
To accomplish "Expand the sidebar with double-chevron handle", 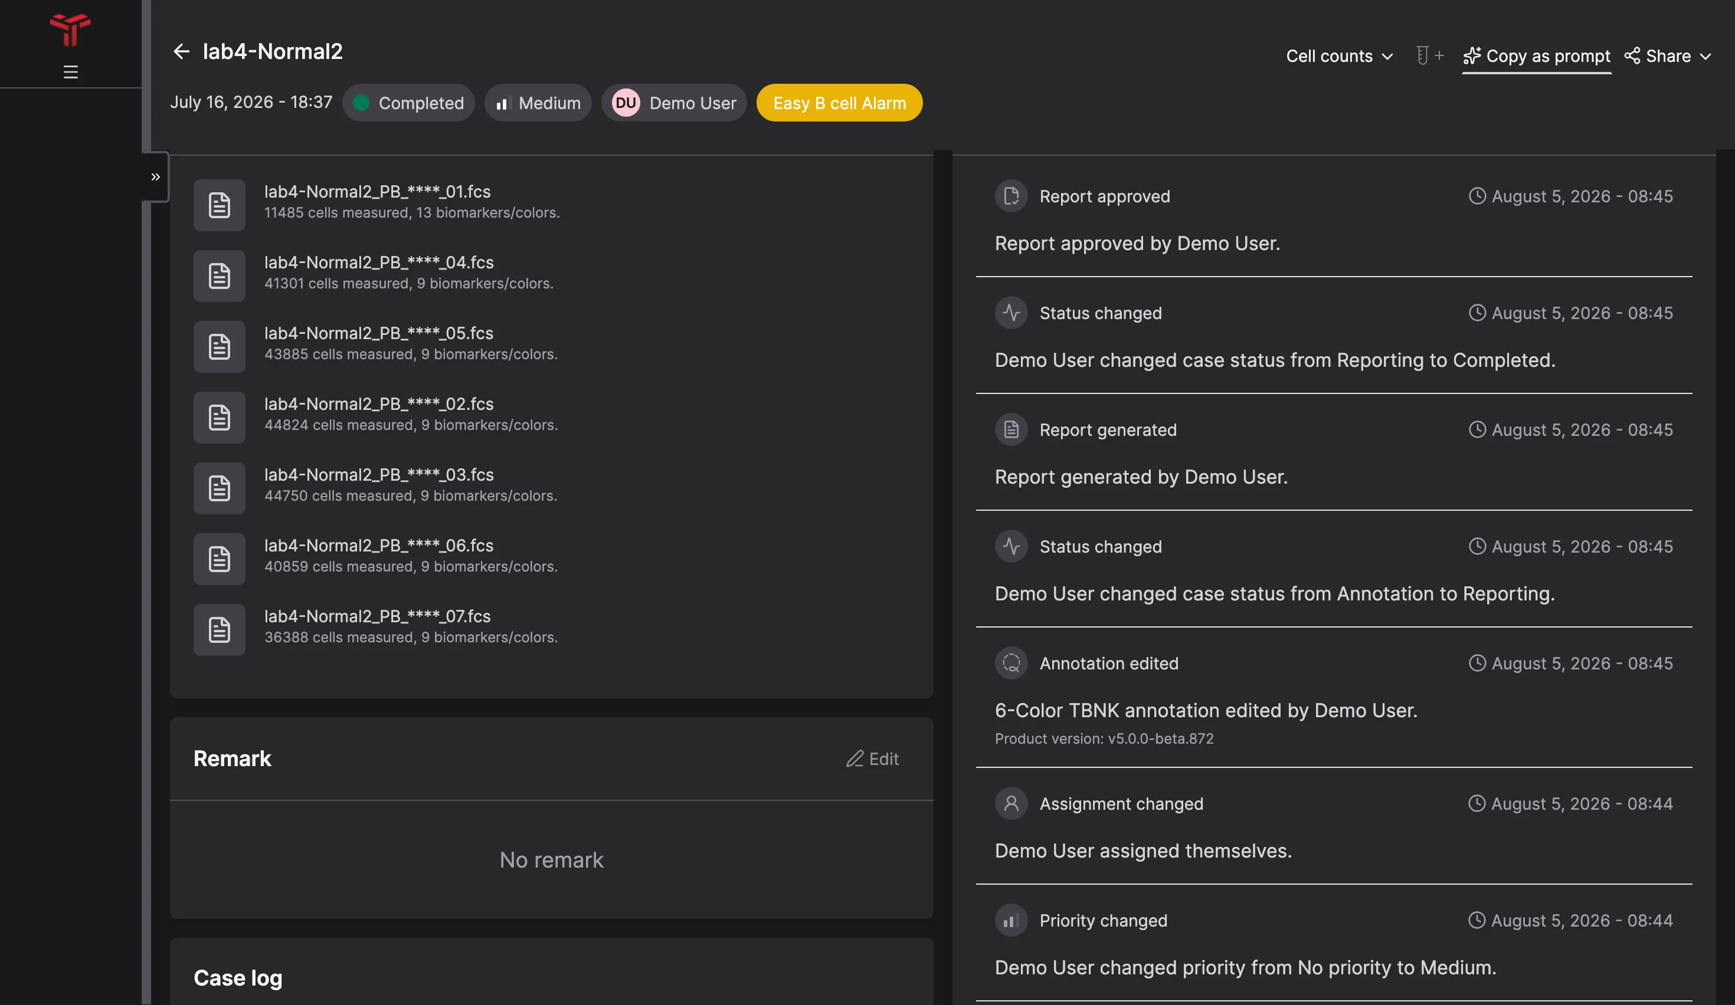I will (156, 177).
